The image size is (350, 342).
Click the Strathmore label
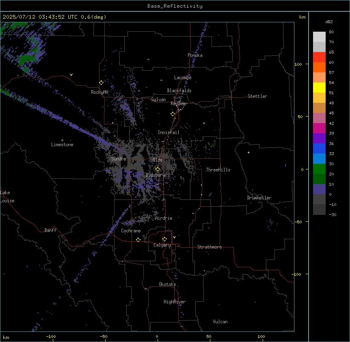(210, 247)
